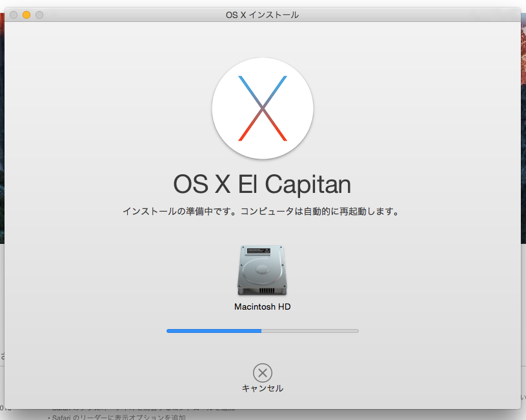Select the Macintosh HD disk icon

coord(262,270)
